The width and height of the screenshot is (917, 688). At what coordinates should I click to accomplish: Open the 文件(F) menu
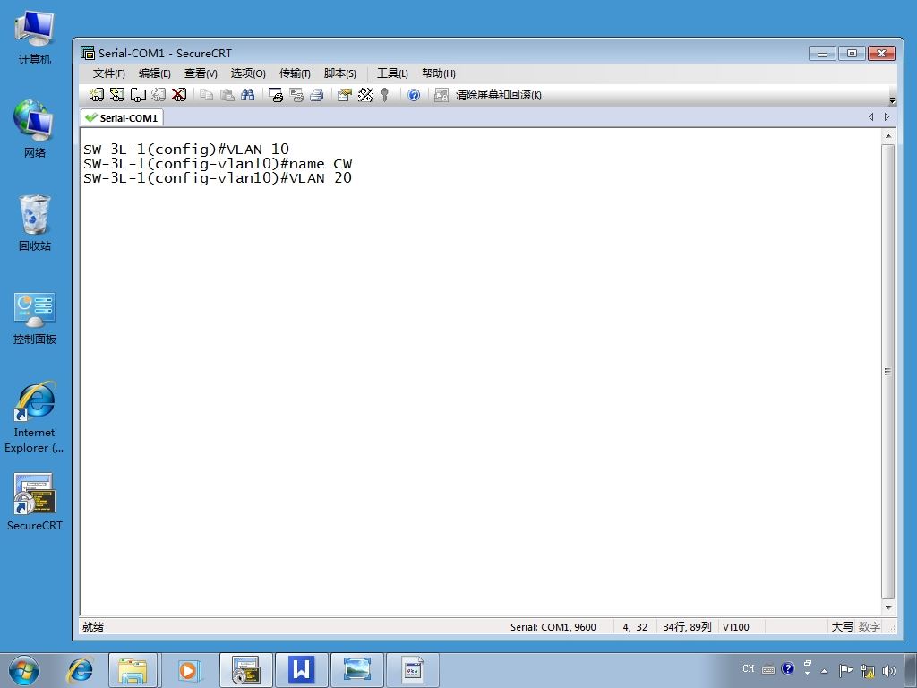pos(108,73)
